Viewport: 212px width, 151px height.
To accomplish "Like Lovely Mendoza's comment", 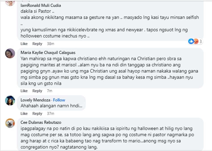I will pyautogui.click(x=24, y=114).
